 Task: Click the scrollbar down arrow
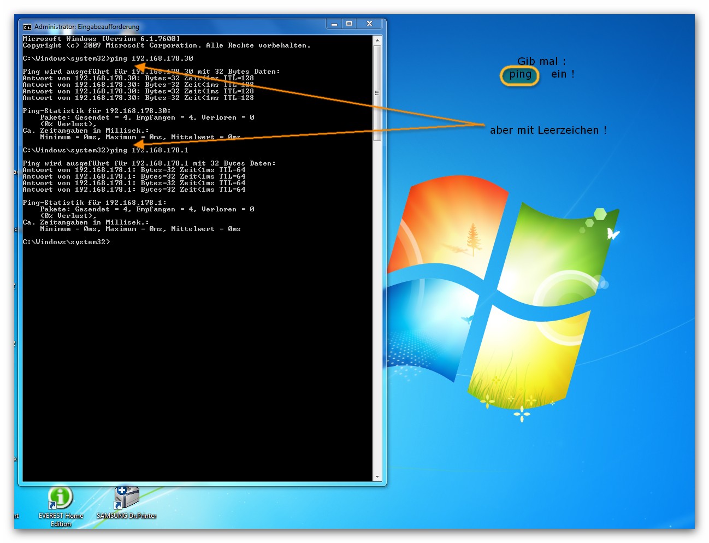[377, 477]
